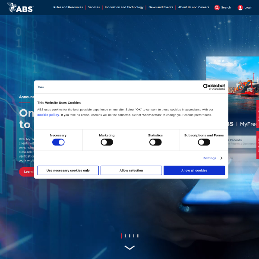Viewport: 259px width, 259px height.
Task: Toggle the Necessary cookies switch
Action: (x=58, y=142)
